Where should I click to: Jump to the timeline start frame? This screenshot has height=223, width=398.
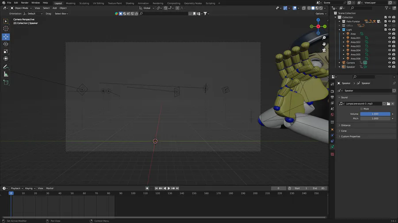pyautogui.click(x=157, y=188)
